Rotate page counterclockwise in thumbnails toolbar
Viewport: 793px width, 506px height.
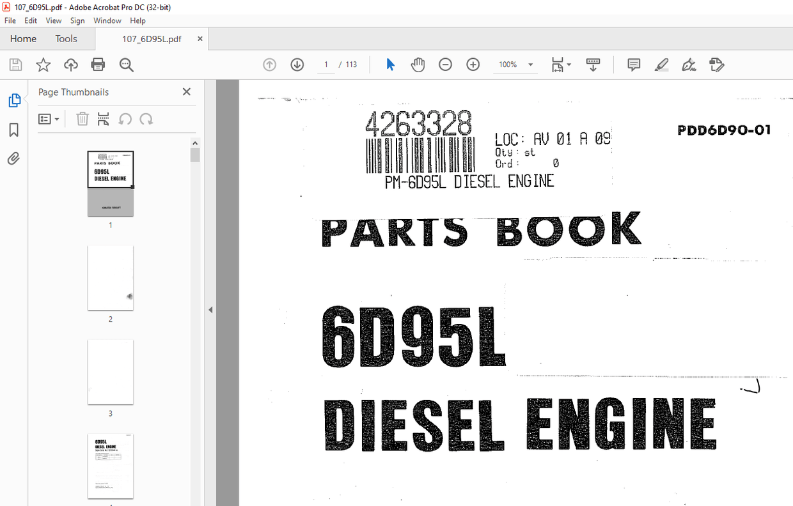(124, 119)
